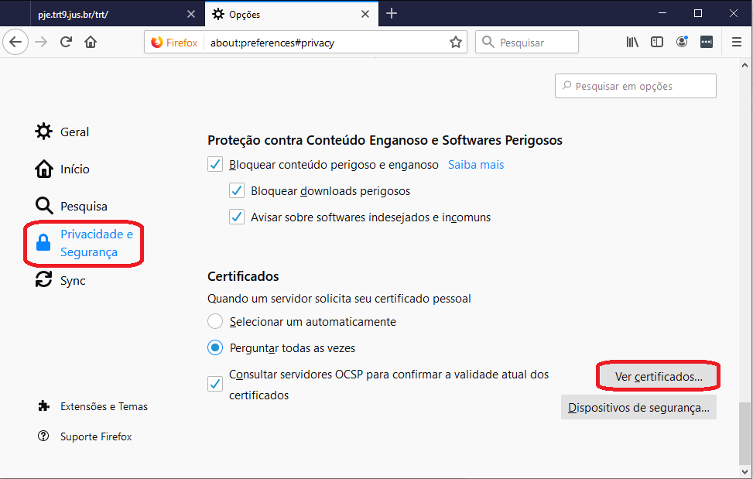Screen dimensions: 753x479
Task: Click the magnifier in the Pesquisar box
Action: [x=488, y=43]
